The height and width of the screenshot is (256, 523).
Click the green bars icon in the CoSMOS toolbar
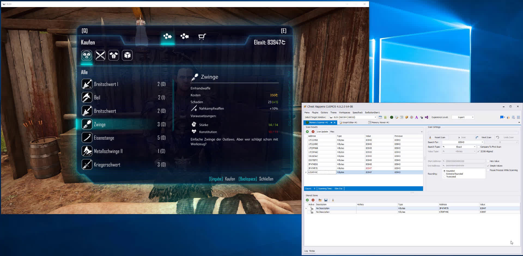point(385,117)
